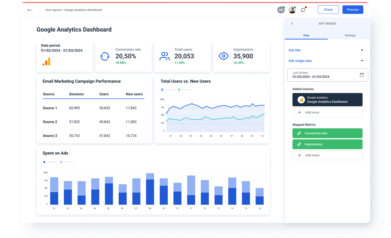This screenshot has height=238, width=391.
Task: Open the calendar icon in the date range field
Action: (362, 75)
